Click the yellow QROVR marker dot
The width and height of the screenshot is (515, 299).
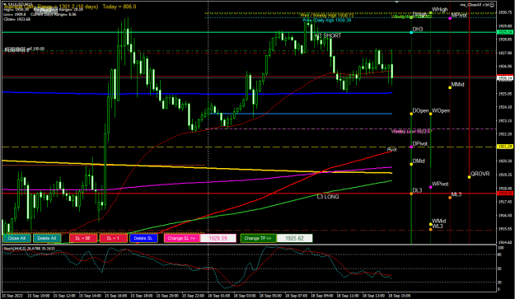click(470, 177)
